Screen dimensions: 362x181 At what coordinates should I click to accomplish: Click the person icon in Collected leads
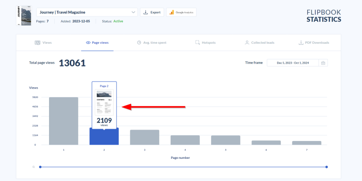(247, 42)
